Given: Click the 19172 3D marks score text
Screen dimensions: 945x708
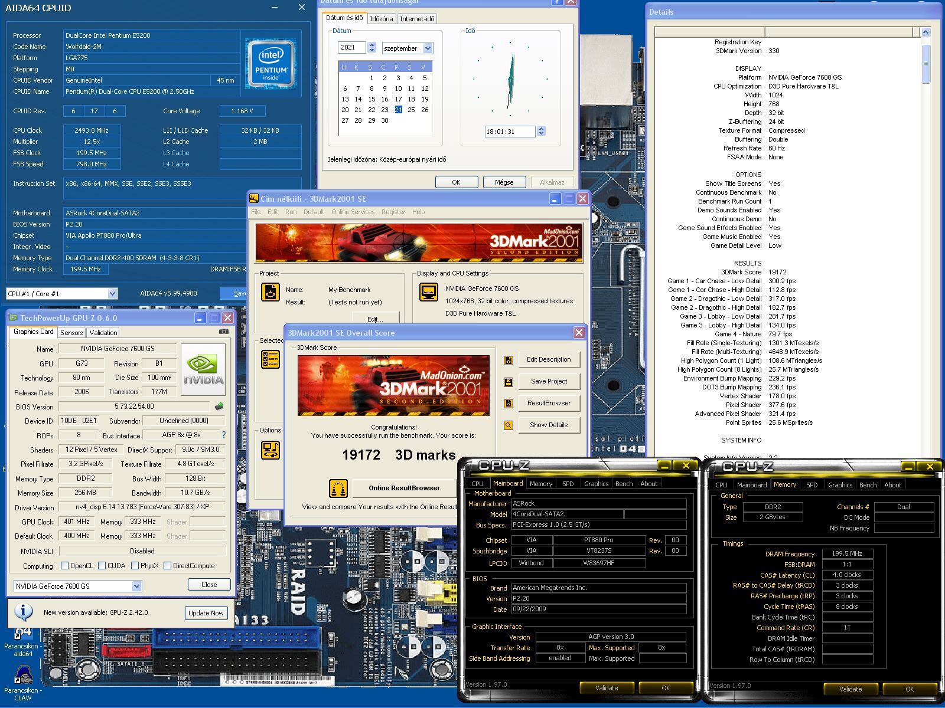Looking at the screenshot, I should tap(399, 455).
